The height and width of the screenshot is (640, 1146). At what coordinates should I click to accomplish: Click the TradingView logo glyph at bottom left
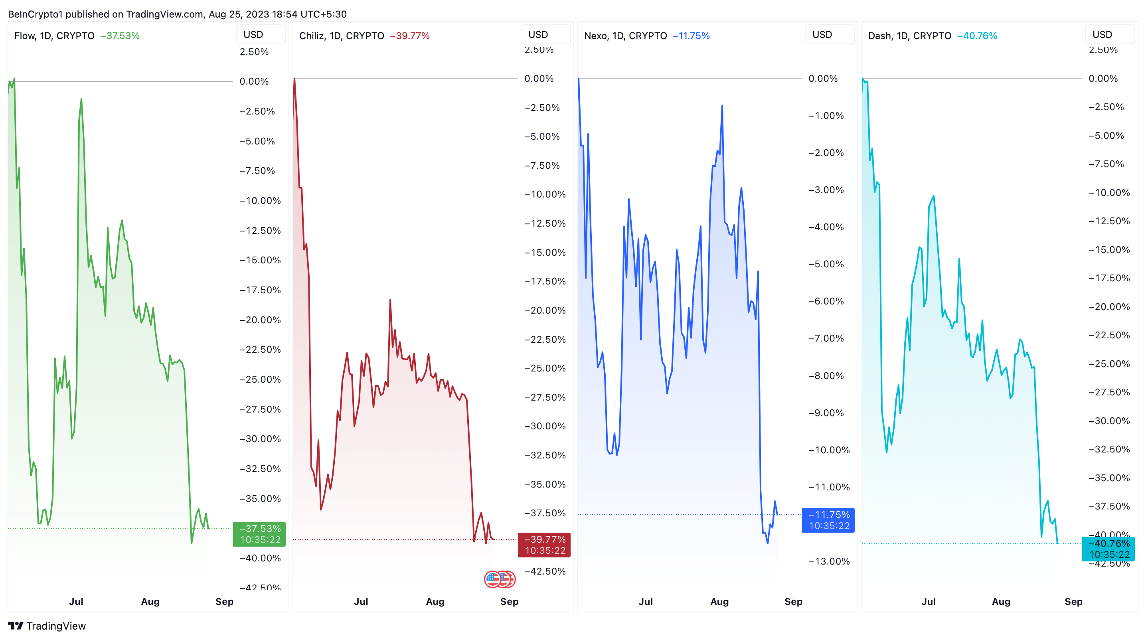coord(16,626)
